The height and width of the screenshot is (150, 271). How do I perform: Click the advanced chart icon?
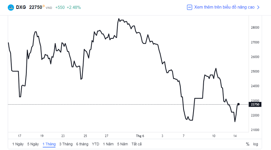point(189,7)
